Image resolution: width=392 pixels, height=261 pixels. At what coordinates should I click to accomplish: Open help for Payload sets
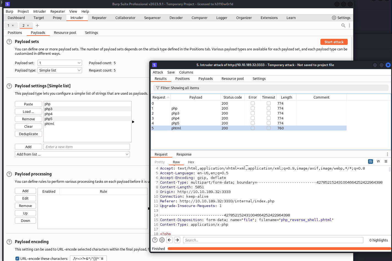point(9,42)
